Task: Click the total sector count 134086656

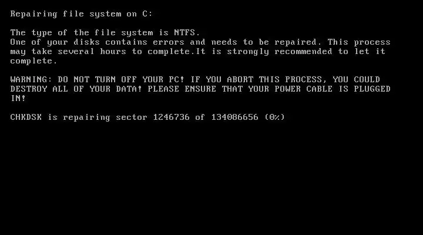Action: (x=234, y=117)
